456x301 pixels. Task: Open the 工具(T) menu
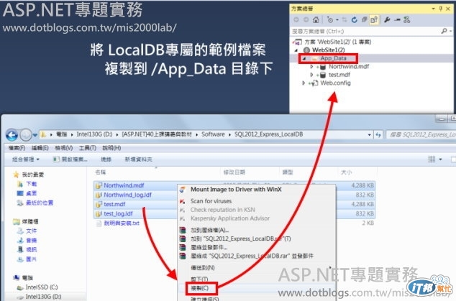pos(88,148)
